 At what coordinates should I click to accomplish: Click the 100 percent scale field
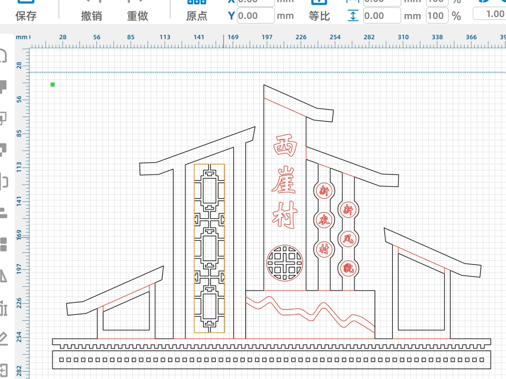(x=437, y=15)
